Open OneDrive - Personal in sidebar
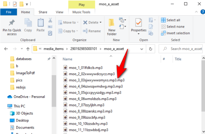This screenshot has height=134, width=205. tap(26, 97)
